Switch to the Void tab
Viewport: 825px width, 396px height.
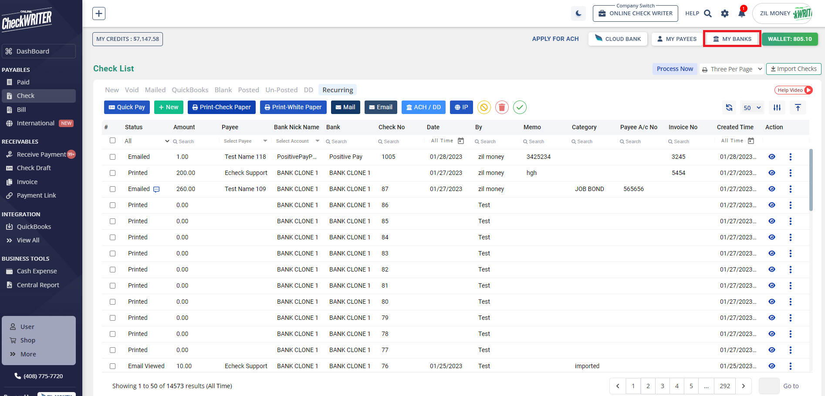132,90
